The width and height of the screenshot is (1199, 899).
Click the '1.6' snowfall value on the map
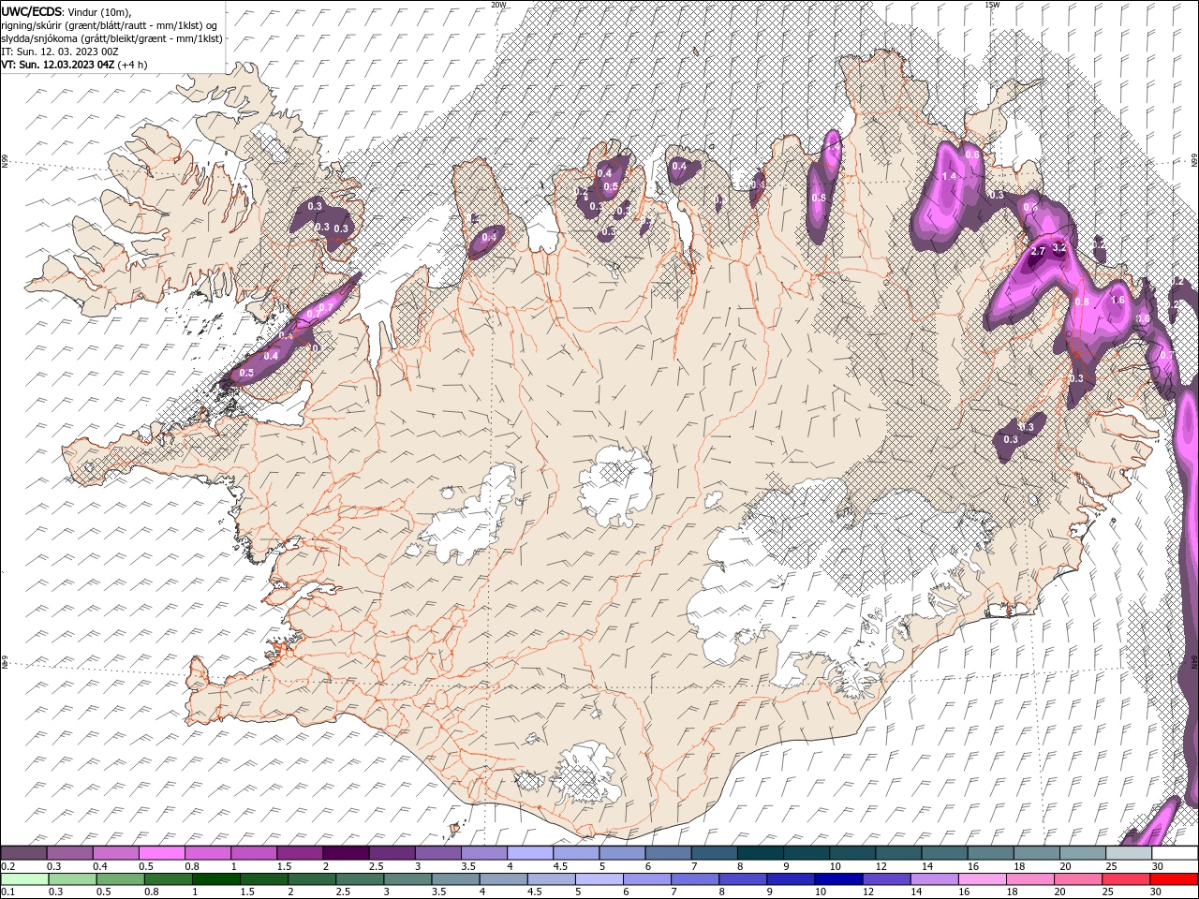click(1117, 301)
